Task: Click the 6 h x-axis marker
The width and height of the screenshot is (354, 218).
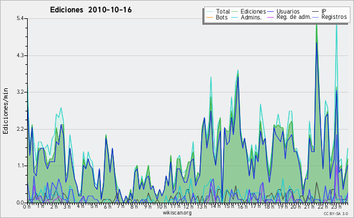Action: point(108,206)
